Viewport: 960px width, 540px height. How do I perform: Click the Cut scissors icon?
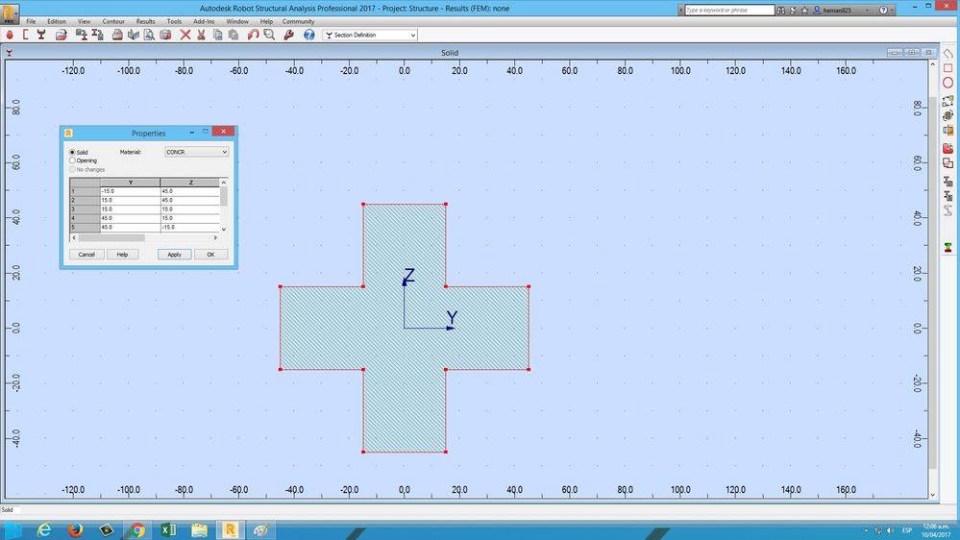(201, 35)
